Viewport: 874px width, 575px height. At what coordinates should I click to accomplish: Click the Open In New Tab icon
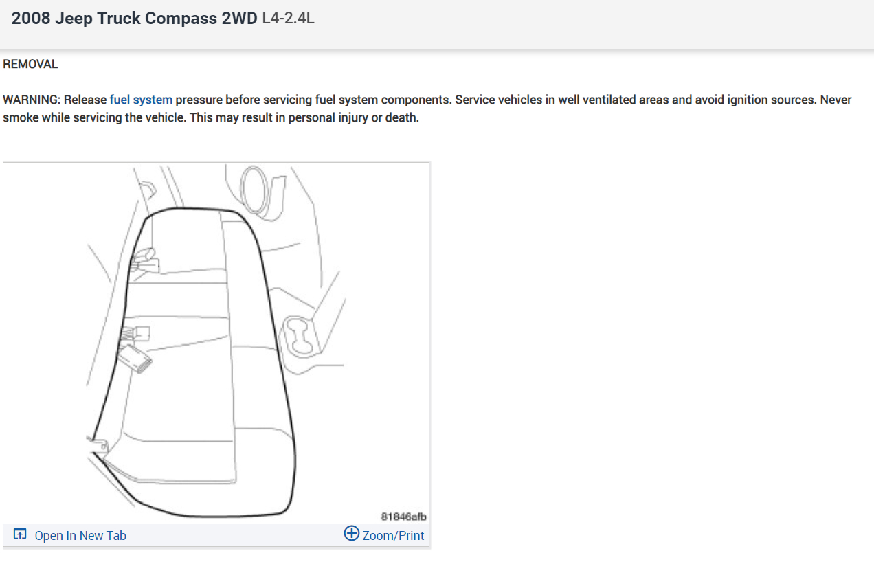click(20, 534)
